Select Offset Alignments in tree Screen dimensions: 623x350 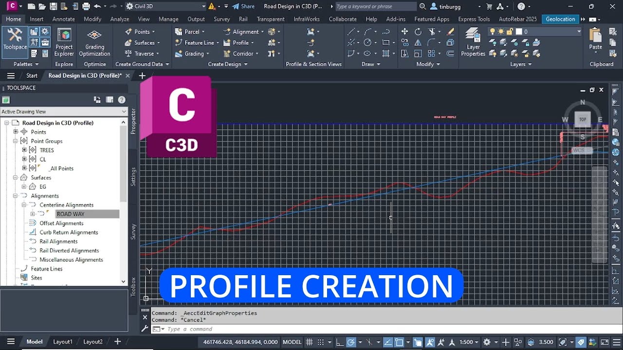(x=61, y=223)
